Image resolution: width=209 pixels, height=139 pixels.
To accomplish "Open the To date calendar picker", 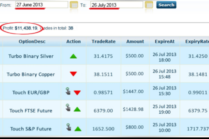I will click(x=149, y=5).
